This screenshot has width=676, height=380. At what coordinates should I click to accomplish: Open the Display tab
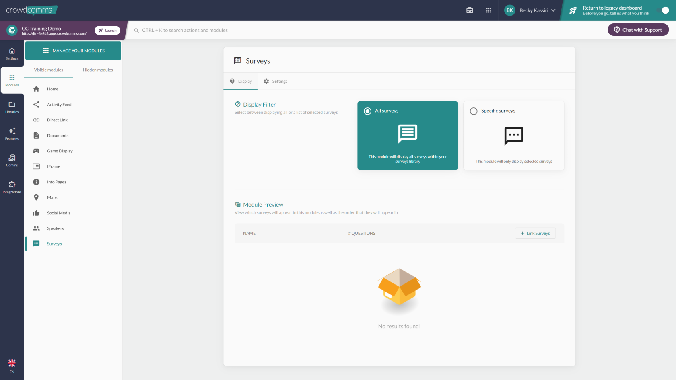click(x=241, y=81)
